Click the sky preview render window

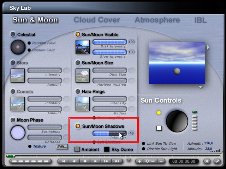(x=177, y=63)
